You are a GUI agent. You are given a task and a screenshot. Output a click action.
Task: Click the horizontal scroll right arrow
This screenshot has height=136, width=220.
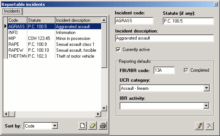[x=98, y=114]
